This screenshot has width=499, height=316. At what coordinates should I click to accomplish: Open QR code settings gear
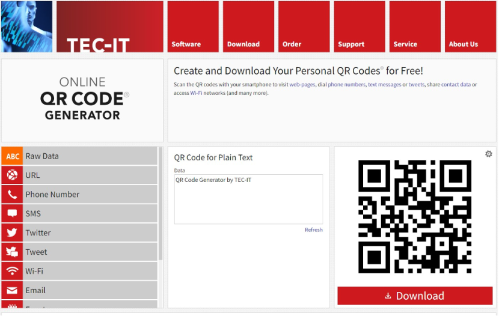tap(489, 154)
